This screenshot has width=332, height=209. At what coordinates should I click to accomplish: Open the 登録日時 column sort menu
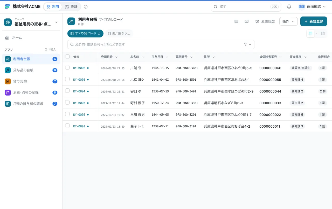116,57
